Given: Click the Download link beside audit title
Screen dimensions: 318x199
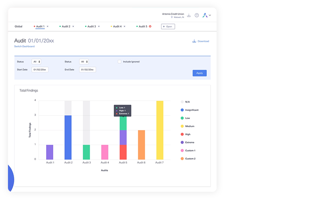Looking at the screenshot, I should [201, 41].
